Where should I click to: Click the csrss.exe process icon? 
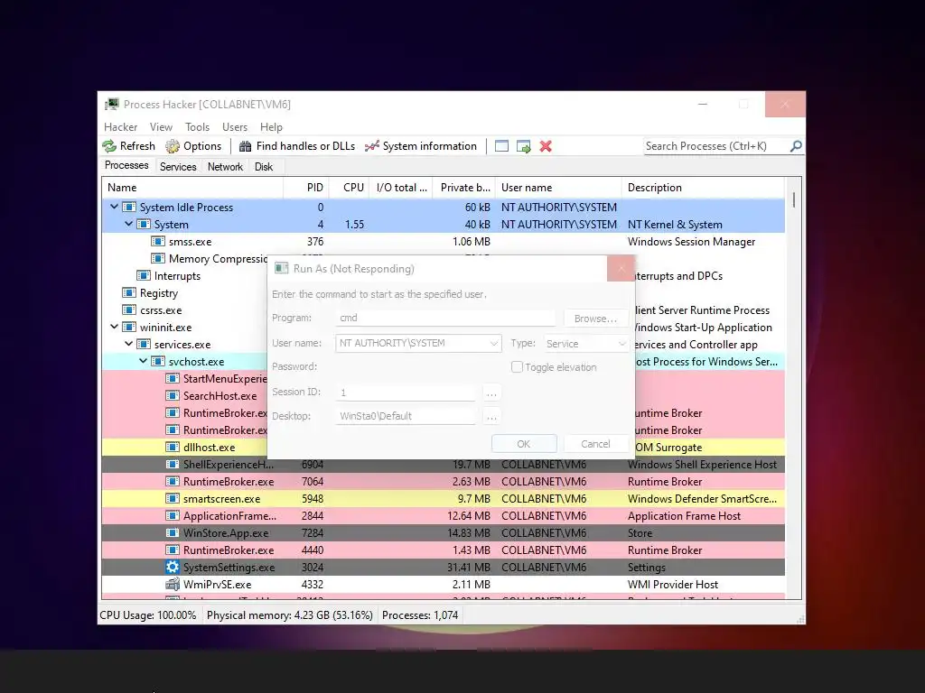point(128,310)
